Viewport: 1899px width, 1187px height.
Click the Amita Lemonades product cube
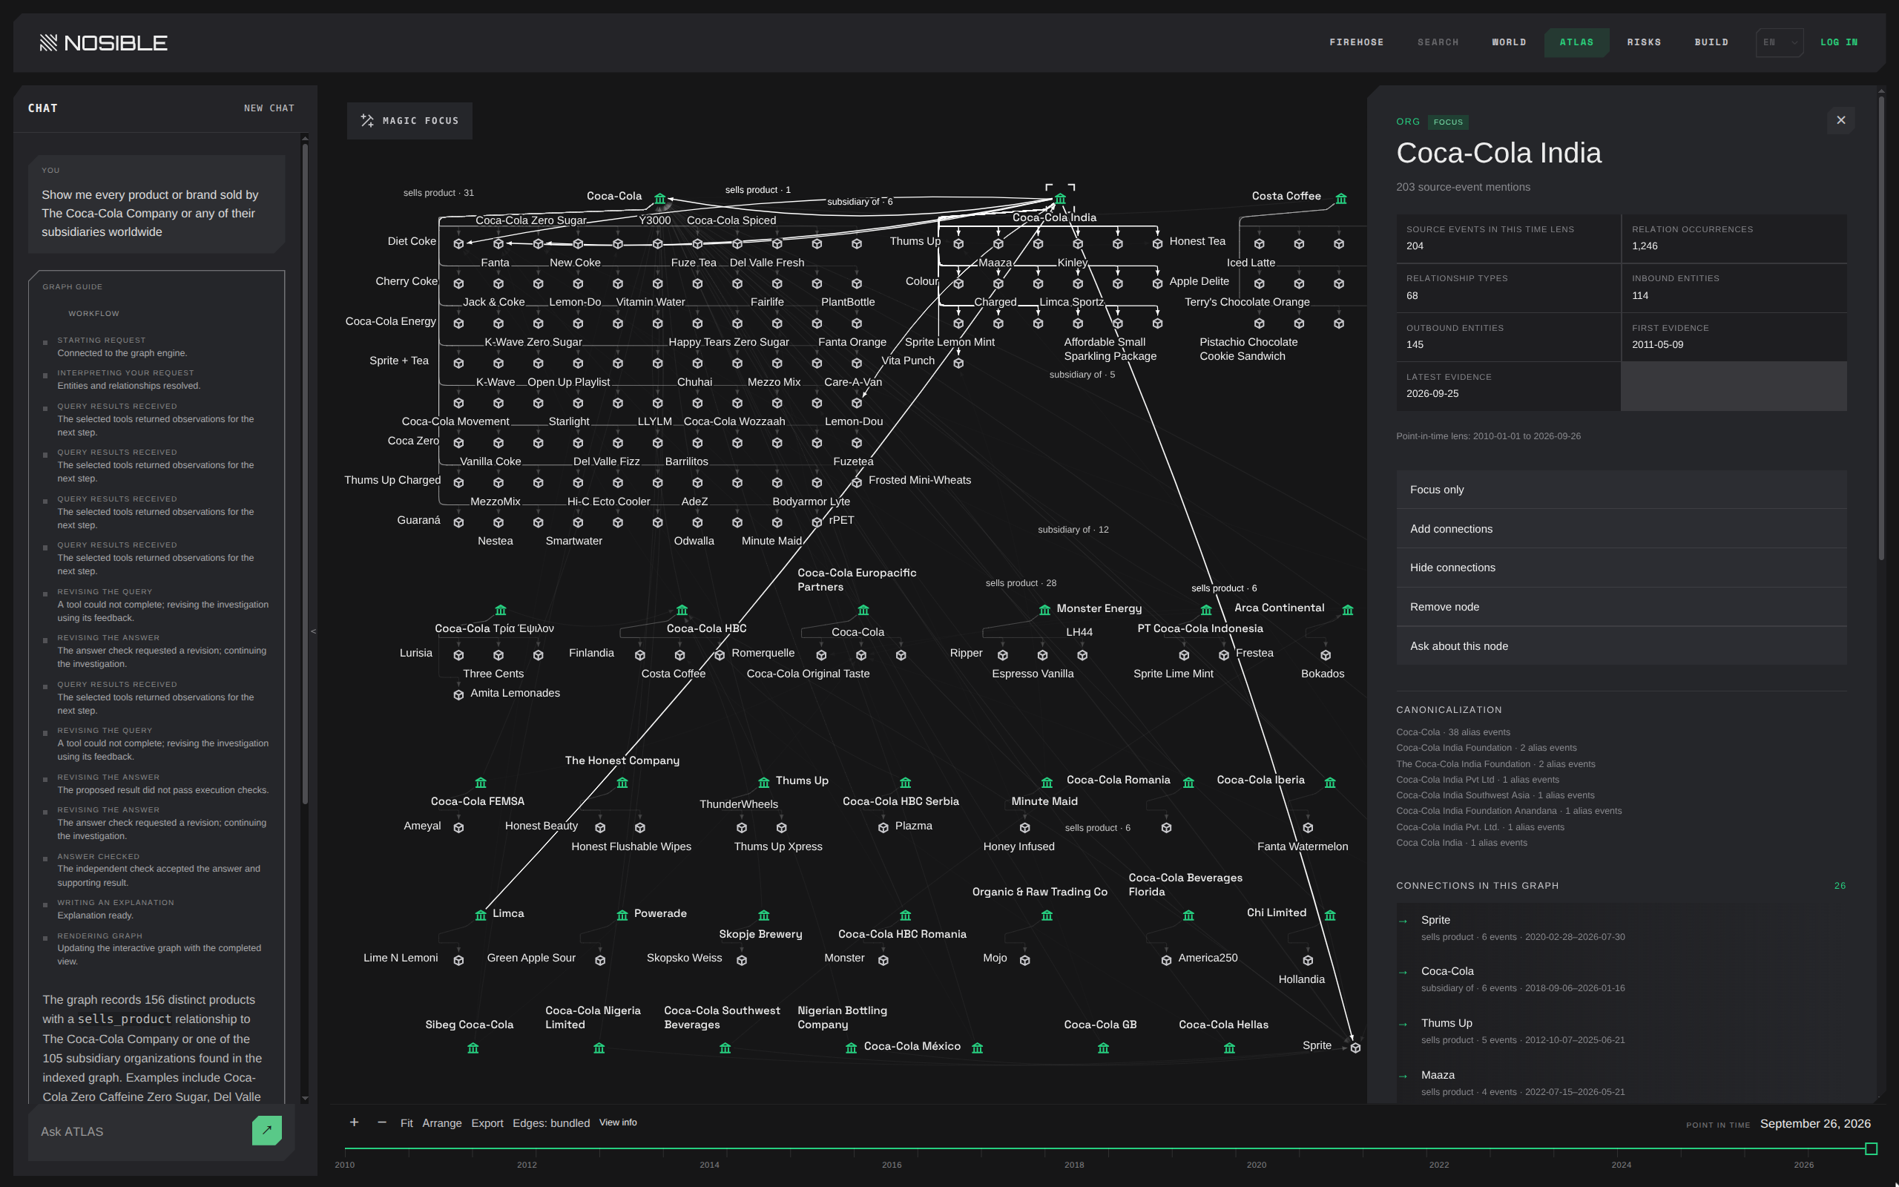coord(458,696)
